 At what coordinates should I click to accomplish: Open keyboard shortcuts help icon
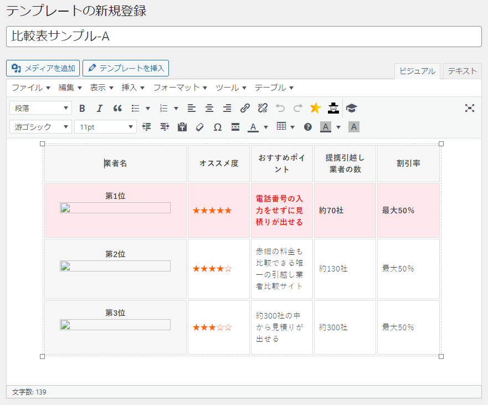(308, 127)
